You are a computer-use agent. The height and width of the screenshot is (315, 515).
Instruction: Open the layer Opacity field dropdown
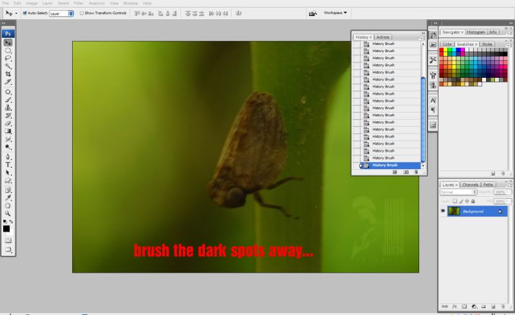click(503, 192)
